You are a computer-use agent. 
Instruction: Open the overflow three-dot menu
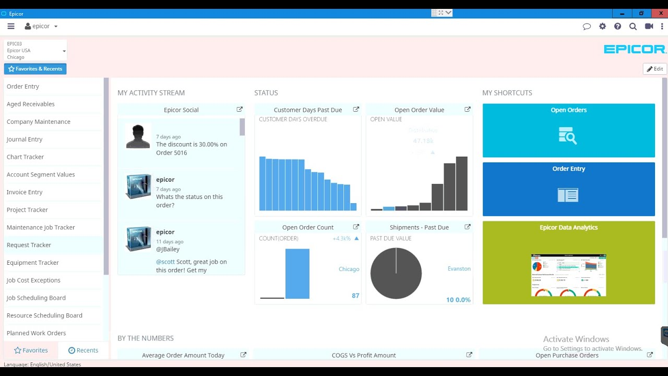[x=662, y=26]
